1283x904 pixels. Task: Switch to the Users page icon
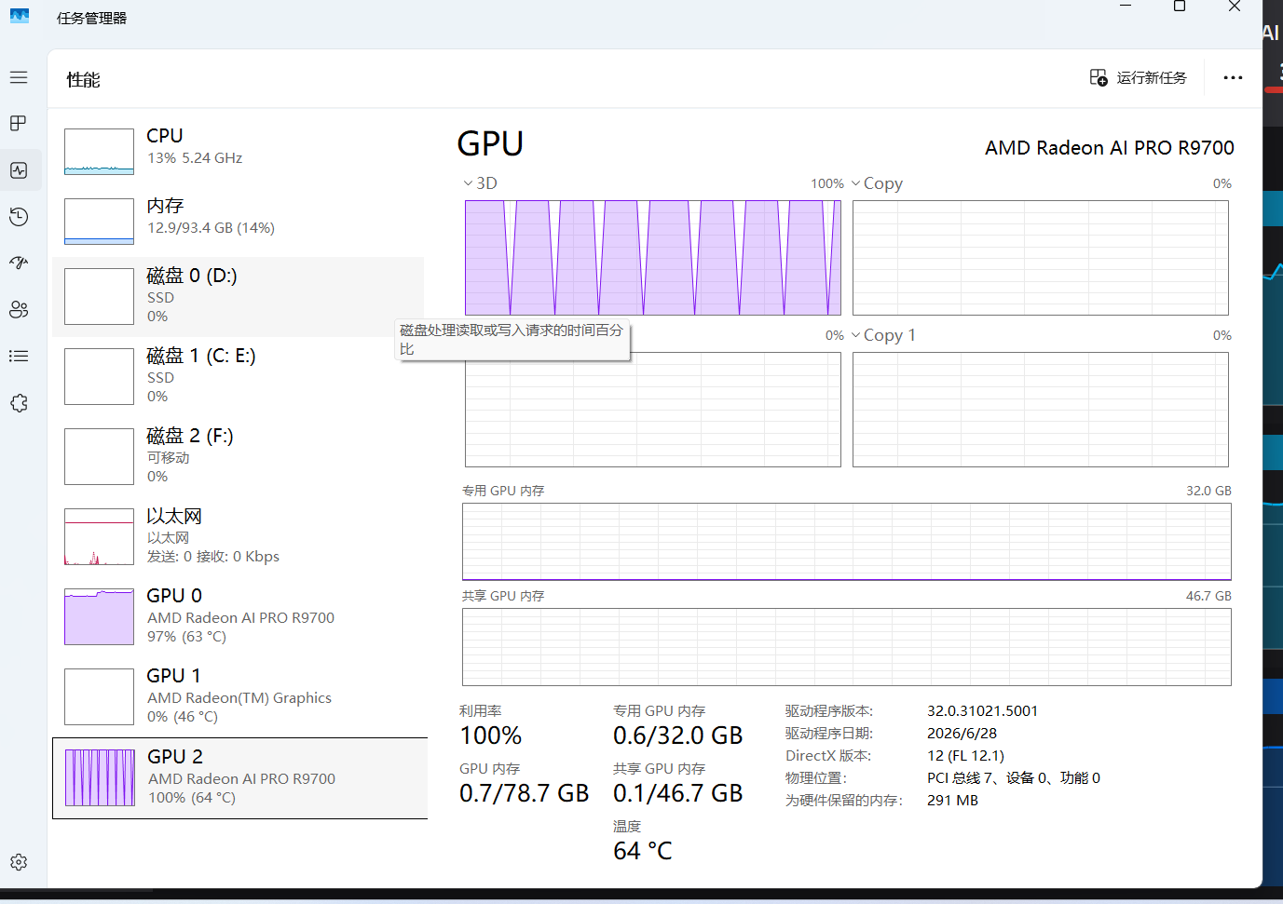19,310
